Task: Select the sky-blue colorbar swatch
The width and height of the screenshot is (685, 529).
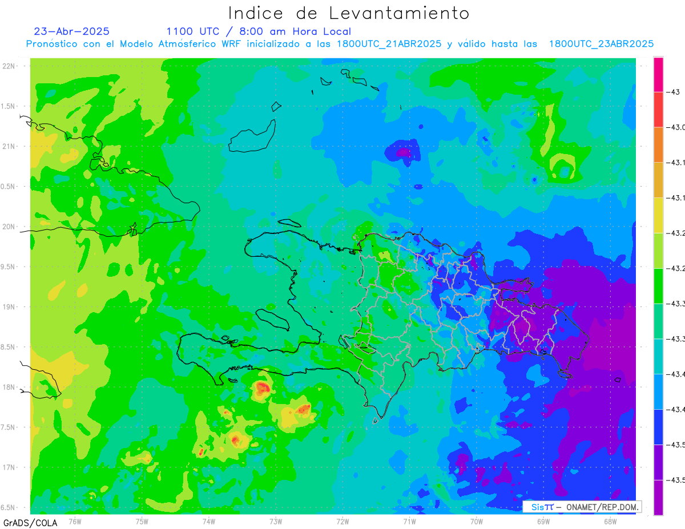Action: click(658, 391)
